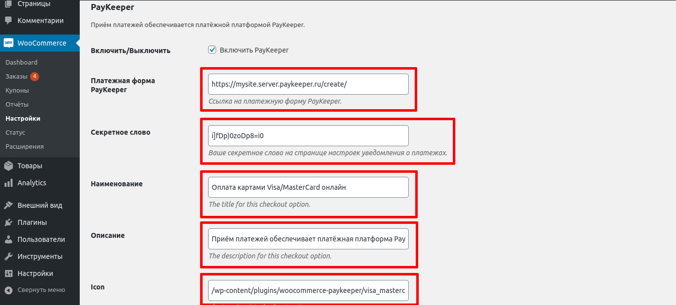676x305 pixels.
Task: Click the Статус submenu link
Action: (x=16, y=133)
